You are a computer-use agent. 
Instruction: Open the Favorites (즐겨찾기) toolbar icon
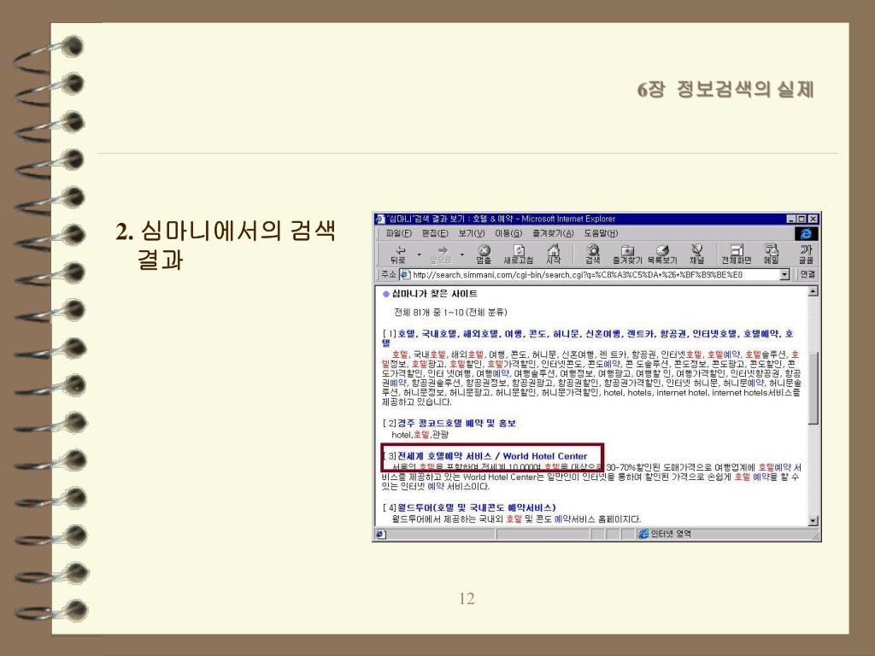coord(627,255)
